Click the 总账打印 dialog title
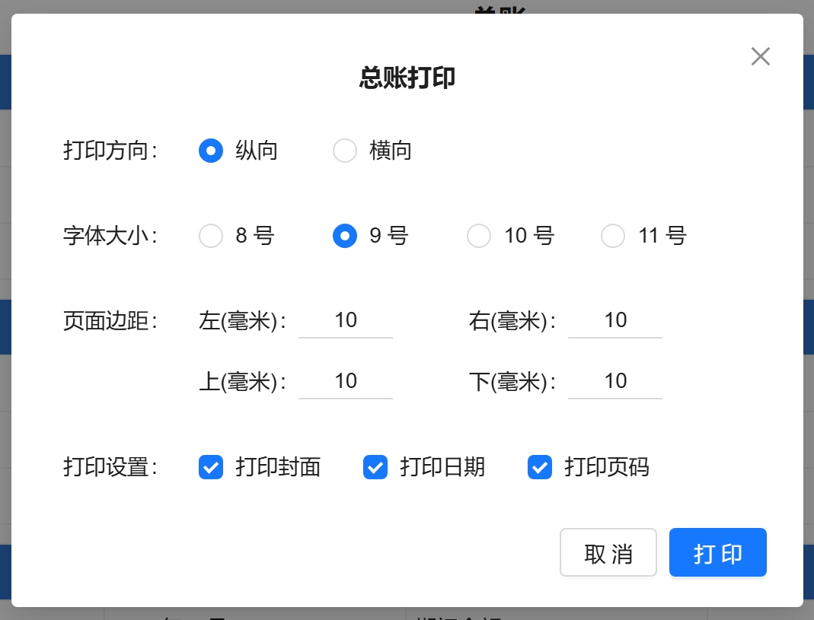The width and height of the screenshot is (814, 620). click(x=407, y=78)
